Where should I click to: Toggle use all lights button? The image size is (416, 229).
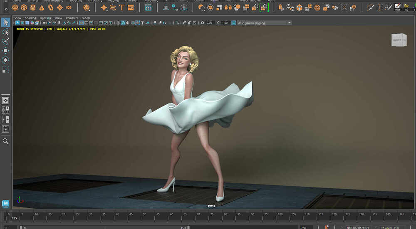(142, 23)
